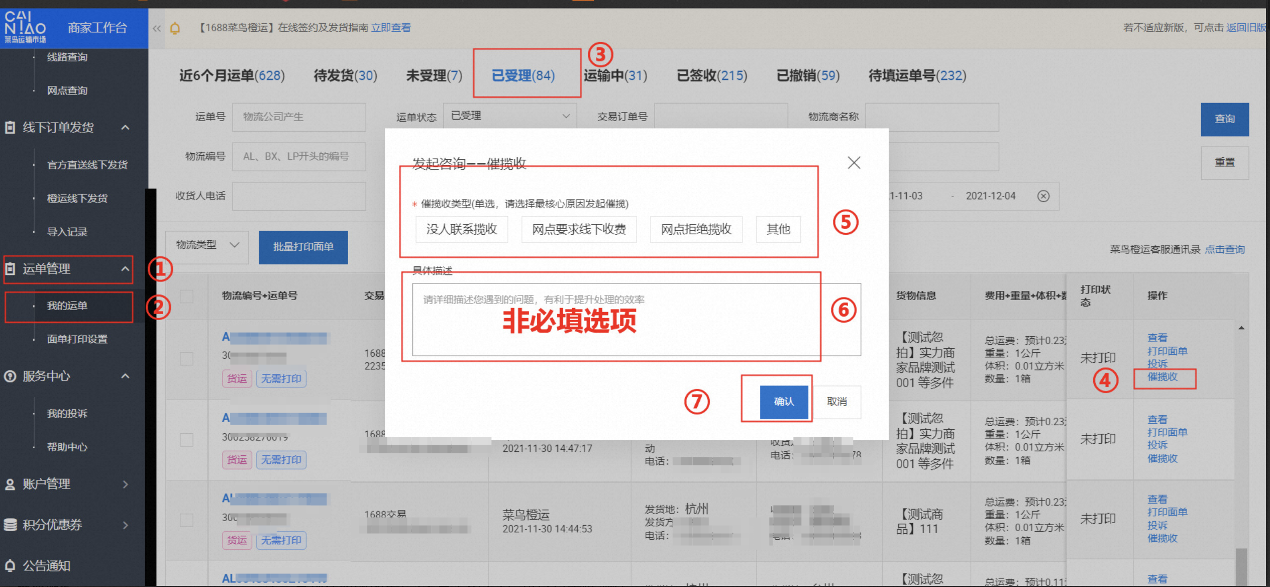Click the 点击查询 customer service link
Viewport: 1270px width, 587px height.
tap(1224, 250)
